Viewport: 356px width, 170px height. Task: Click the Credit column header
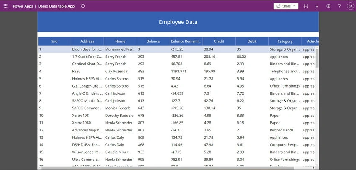pos(219,41)
